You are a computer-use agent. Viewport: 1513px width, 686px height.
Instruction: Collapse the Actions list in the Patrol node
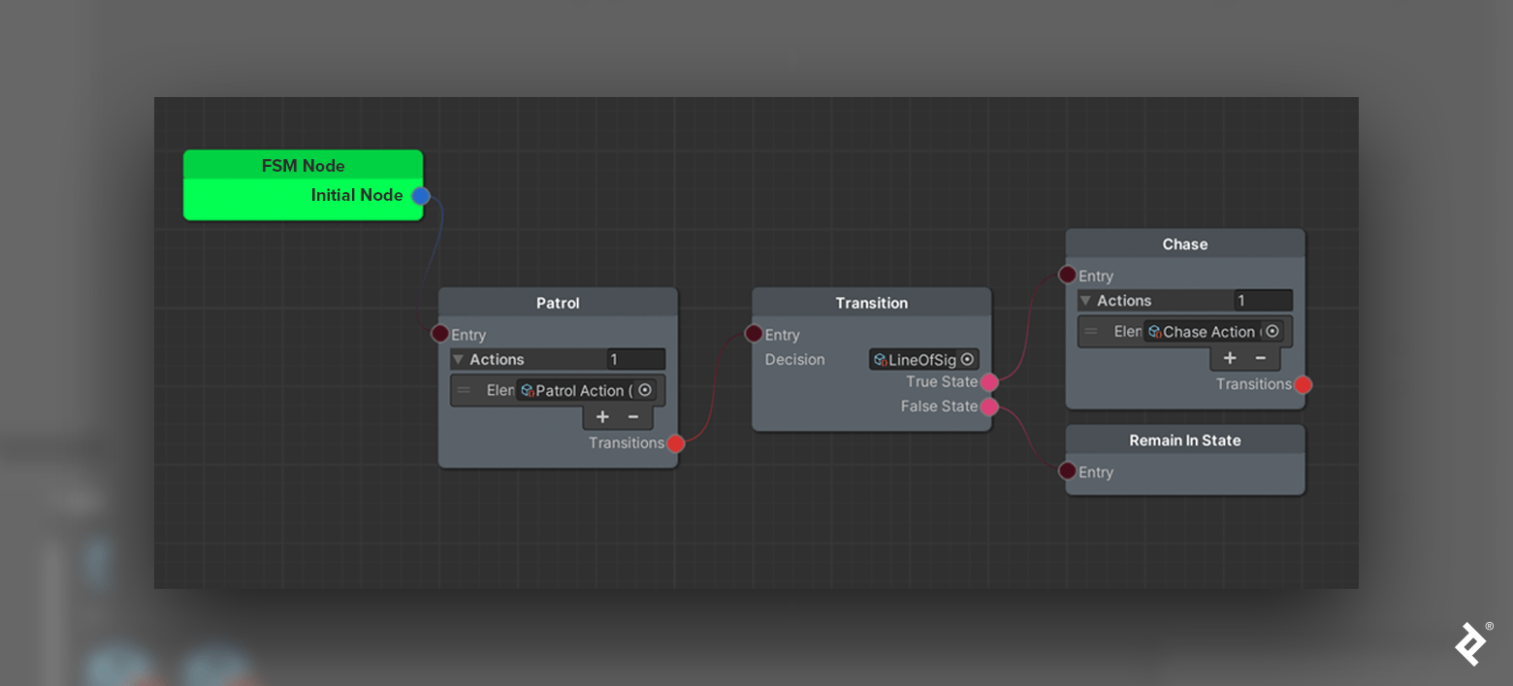point(458,359)
